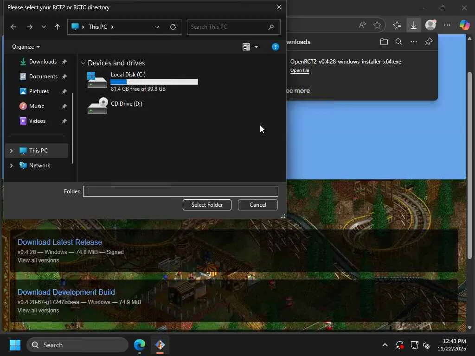
Task: Select CD Drive (D:)
Action: (x=115, y=105)
